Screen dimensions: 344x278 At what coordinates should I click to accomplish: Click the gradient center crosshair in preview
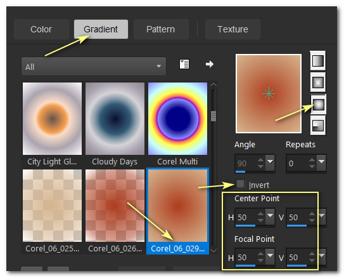coord(269,94)
